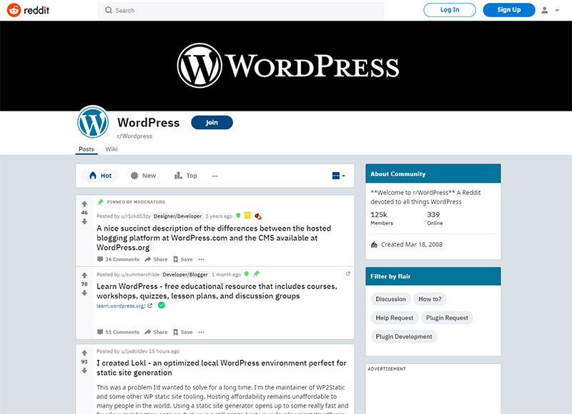Click the user profile silhouette icon
The width and height of the screenshot is (572, 414).
(544, 10)
